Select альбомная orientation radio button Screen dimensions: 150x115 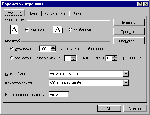[x=71, y=30]
